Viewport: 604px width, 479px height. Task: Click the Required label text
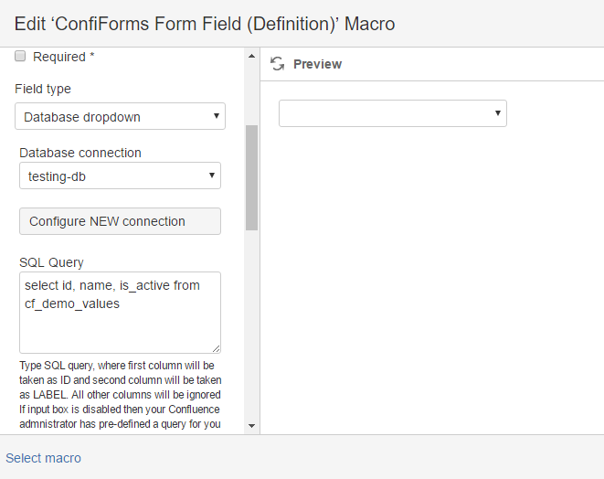(64, 57)
